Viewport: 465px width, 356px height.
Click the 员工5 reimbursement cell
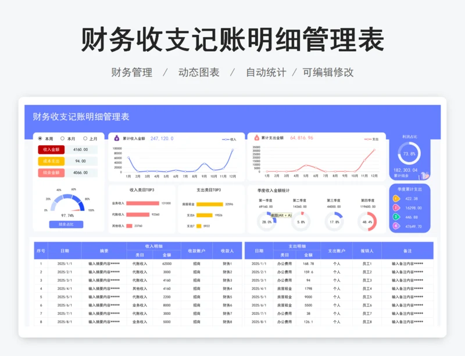click(x=367, y=297)
